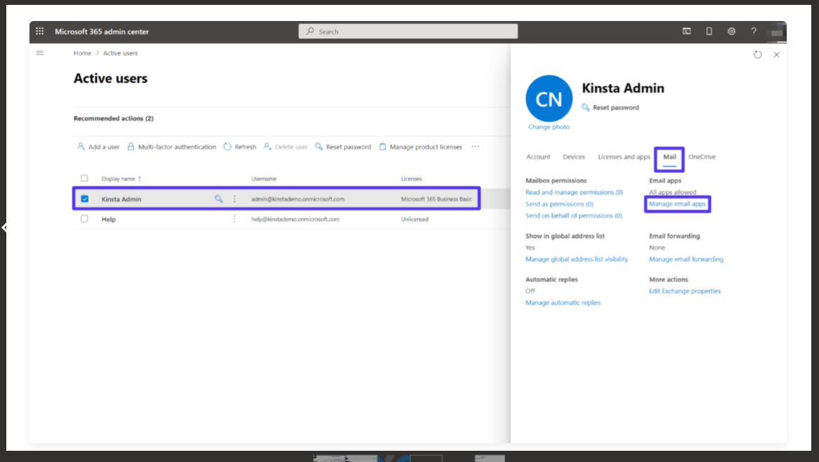The height and width of the screenshot is (462, 819).
Task: Uncheck the Kinsta Admin row checkbox
Action: pos(85,199)
